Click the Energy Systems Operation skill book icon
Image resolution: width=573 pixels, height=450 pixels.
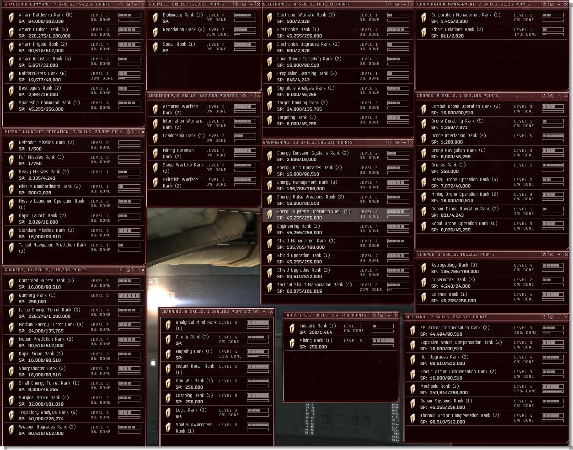[x=270, y=214]
